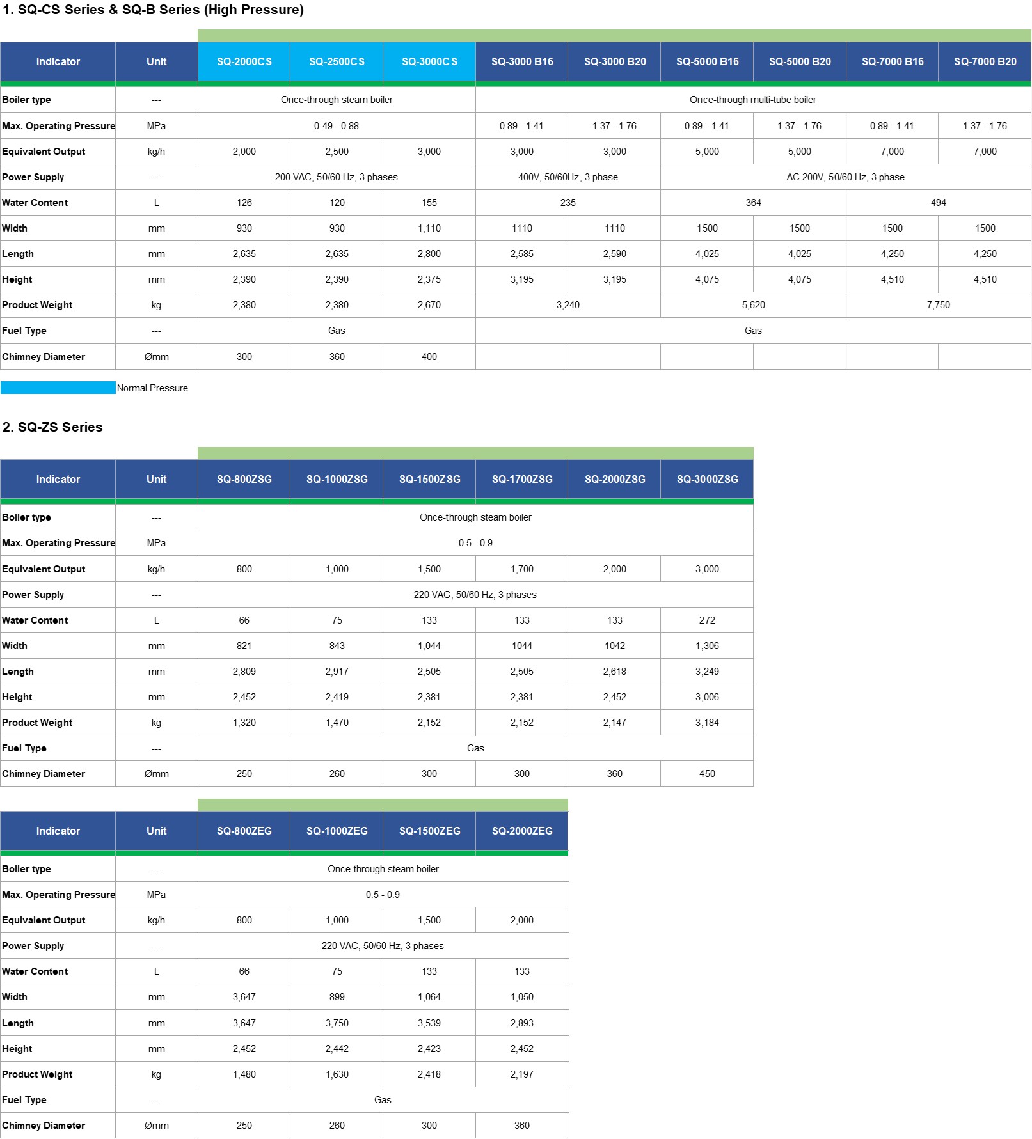Select the length value 2,893

[x=521, y=1023]
